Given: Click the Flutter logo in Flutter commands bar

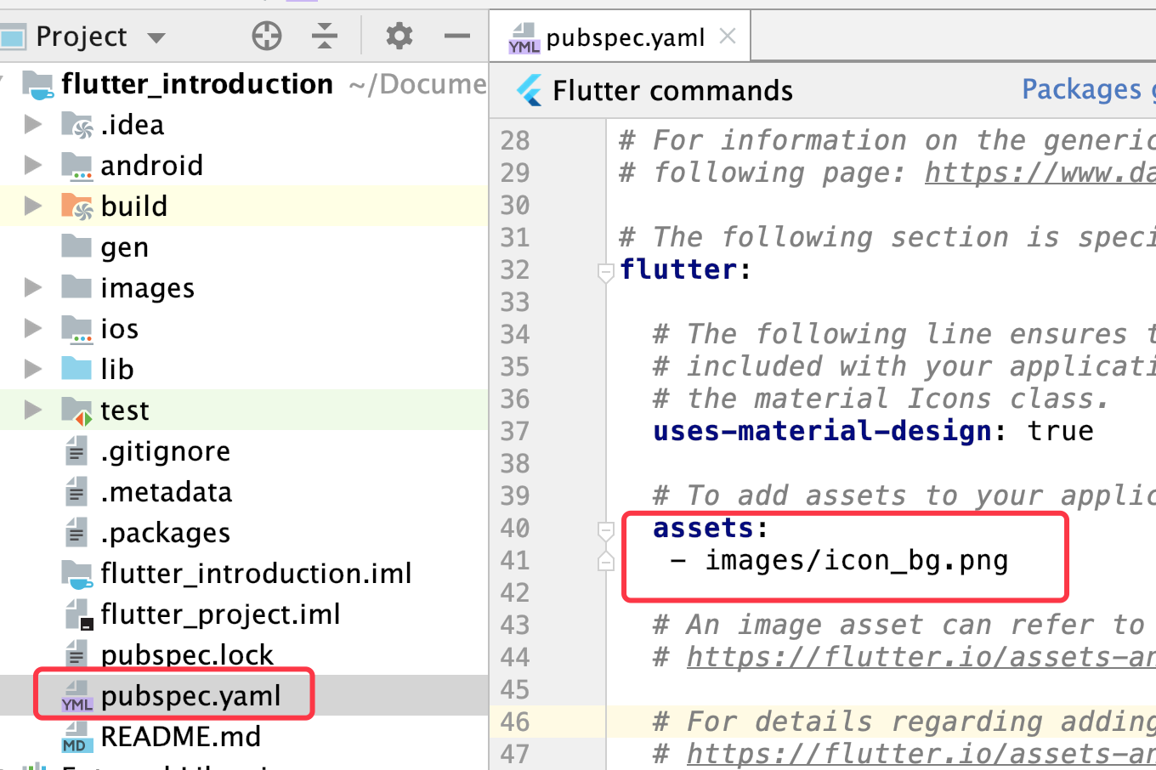Looking at the screenshot, I should [x=530, y=90].
